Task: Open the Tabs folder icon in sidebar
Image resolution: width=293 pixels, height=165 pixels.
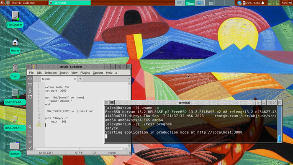Action: point(30,97)
